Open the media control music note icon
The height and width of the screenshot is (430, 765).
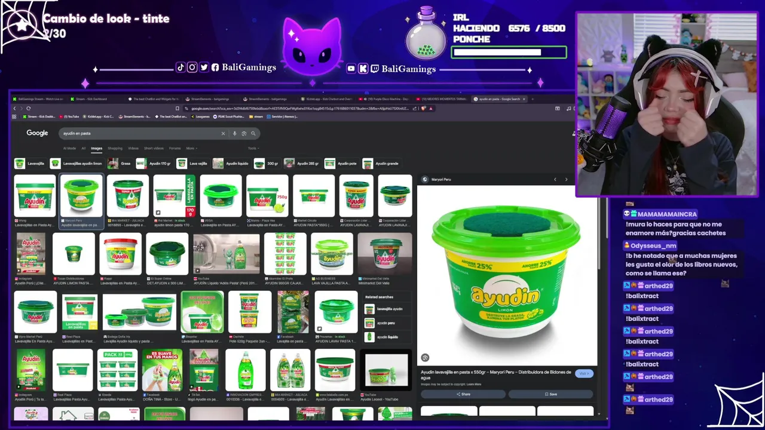click(568, 108)
